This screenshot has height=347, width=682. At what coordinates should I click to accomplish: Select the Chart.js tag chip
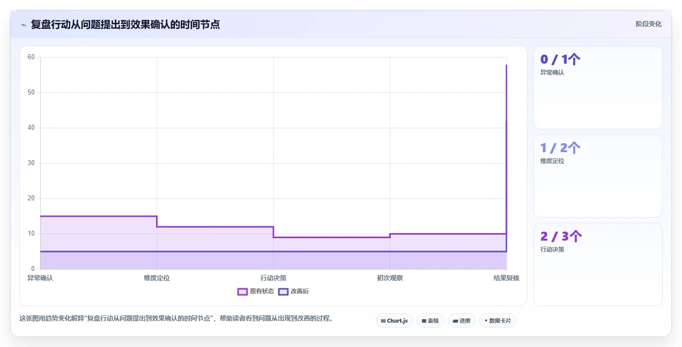[x=394, y=321]
